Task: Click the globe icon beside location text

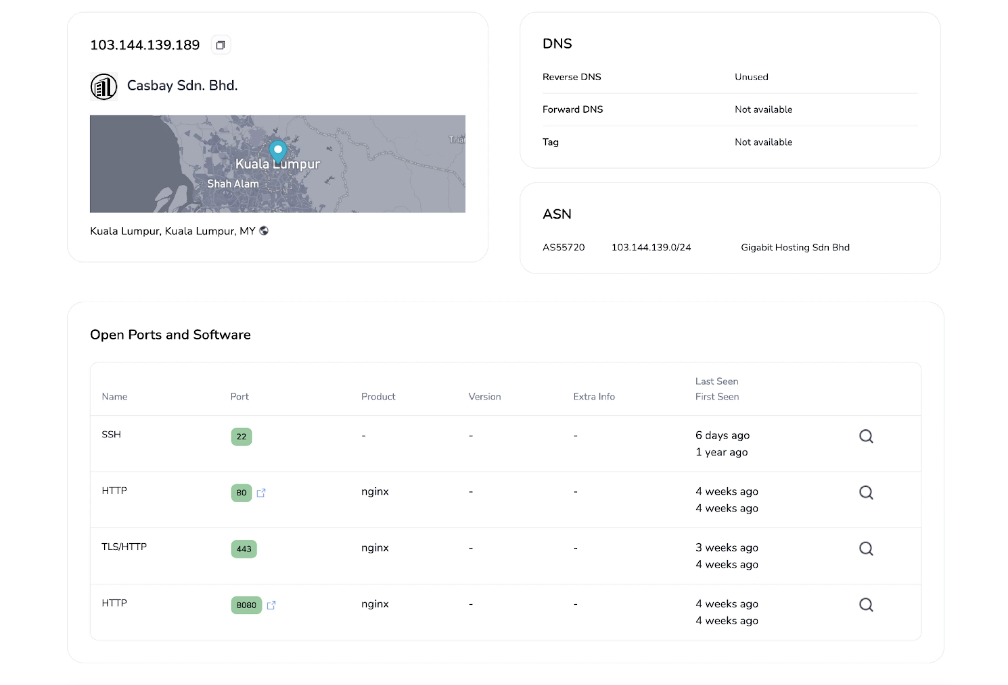Action: pyautogui.click(x=264, y=231)
